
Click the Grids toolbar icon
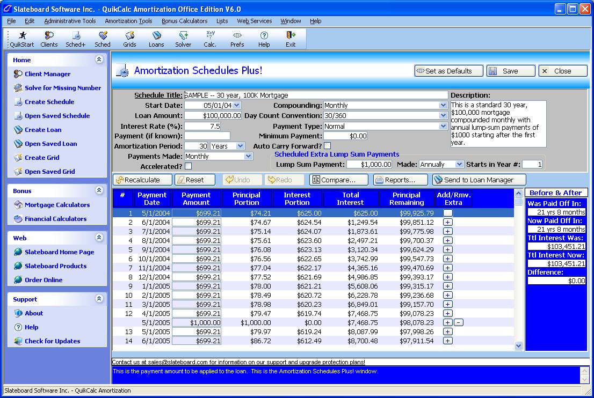point(129,39)
